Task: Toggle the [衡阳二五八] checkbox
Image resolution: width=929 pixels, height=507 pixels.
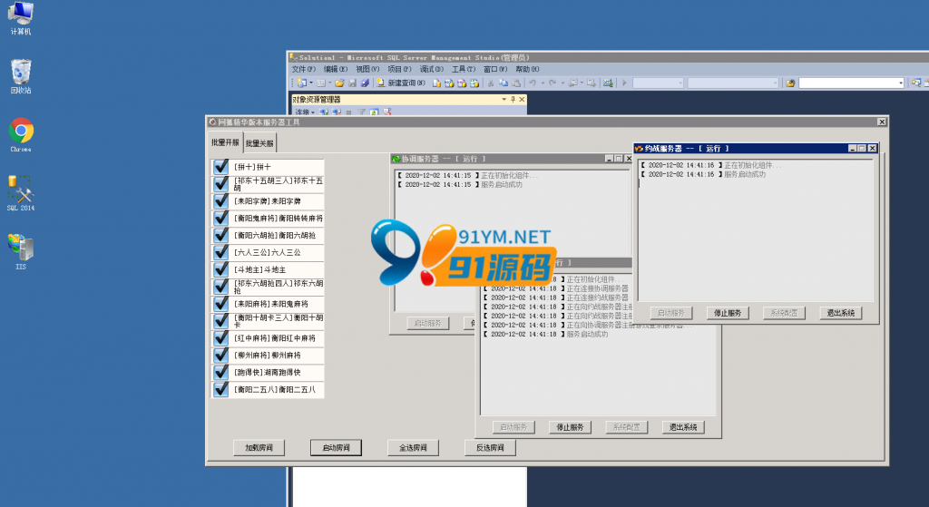Action: (x=221, y=390)
